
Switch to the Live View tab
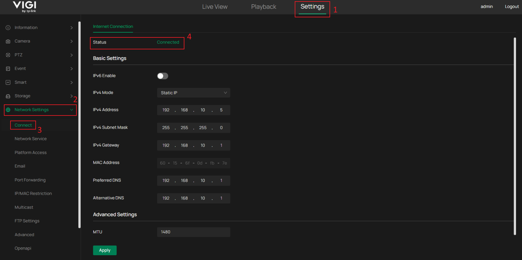pyautogui.click(x=215, y=7)
